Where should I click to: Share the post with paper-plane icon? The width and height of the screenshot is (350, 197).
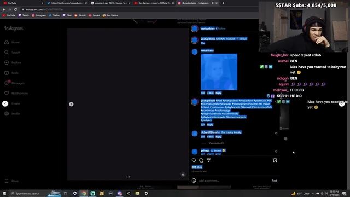(208, 160)
